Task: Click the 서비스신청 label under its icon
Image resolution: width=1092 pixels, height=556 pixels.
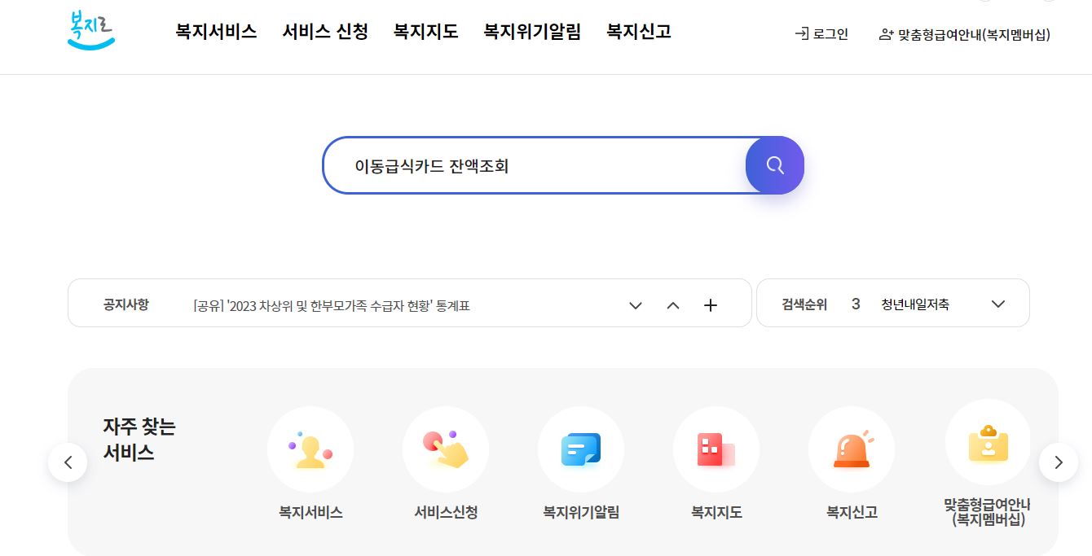Action: [x=446, y=513]
